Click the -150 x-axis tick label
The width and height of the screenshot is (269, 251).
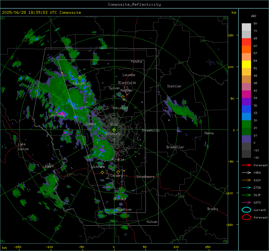tap(18, 247)
